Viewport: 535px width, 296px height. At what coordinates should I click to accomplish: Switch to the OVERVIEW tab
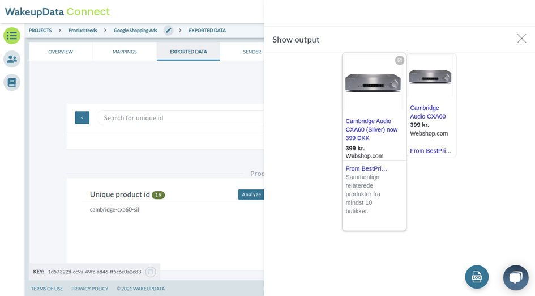pyautogui.click(x=61, y=52)
